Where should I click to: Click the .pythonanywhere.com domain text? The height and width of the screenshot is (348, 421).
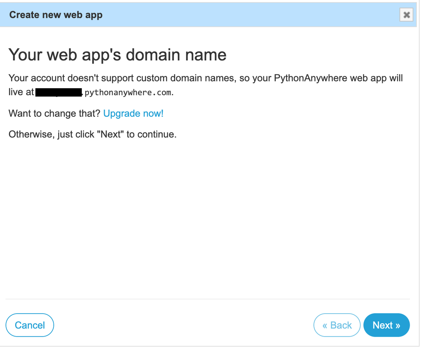(x=127, y=93)
